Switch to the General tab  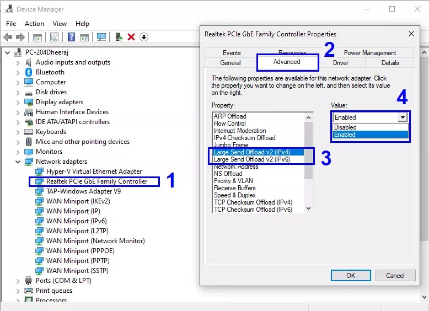230,63
